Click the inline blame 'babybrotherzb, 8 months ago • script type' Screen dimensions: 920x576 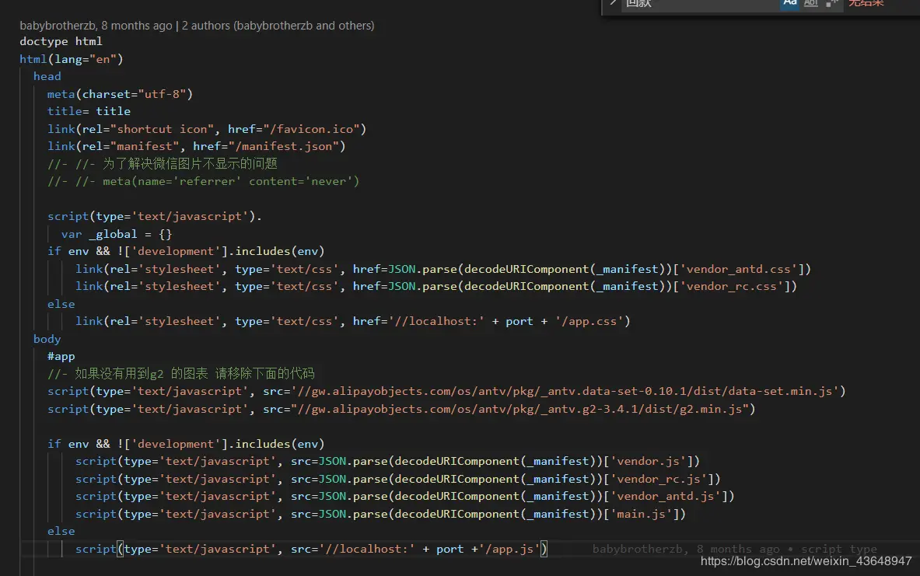(735, 549)
